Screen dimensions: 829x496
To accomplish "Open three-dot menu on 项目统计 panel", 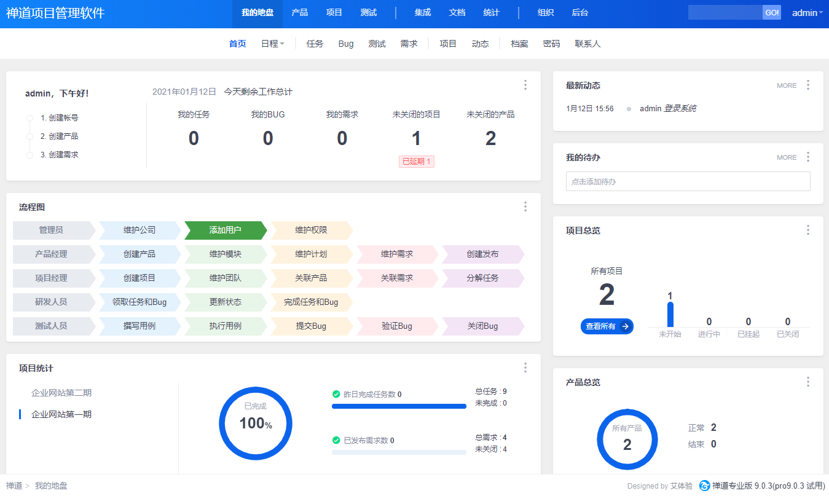I will tap(525, 368).
